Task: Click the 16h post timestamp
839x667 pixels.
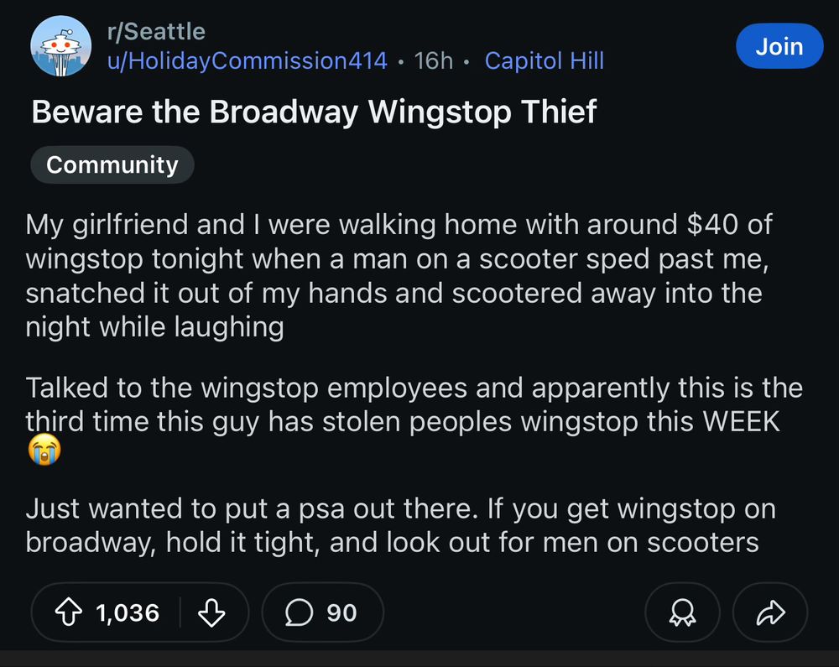Action: click(434, 60)
